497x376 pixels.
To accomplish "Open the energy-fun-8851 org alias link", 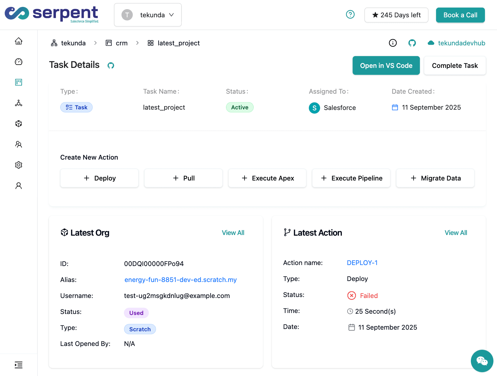I will pos(180,280).
